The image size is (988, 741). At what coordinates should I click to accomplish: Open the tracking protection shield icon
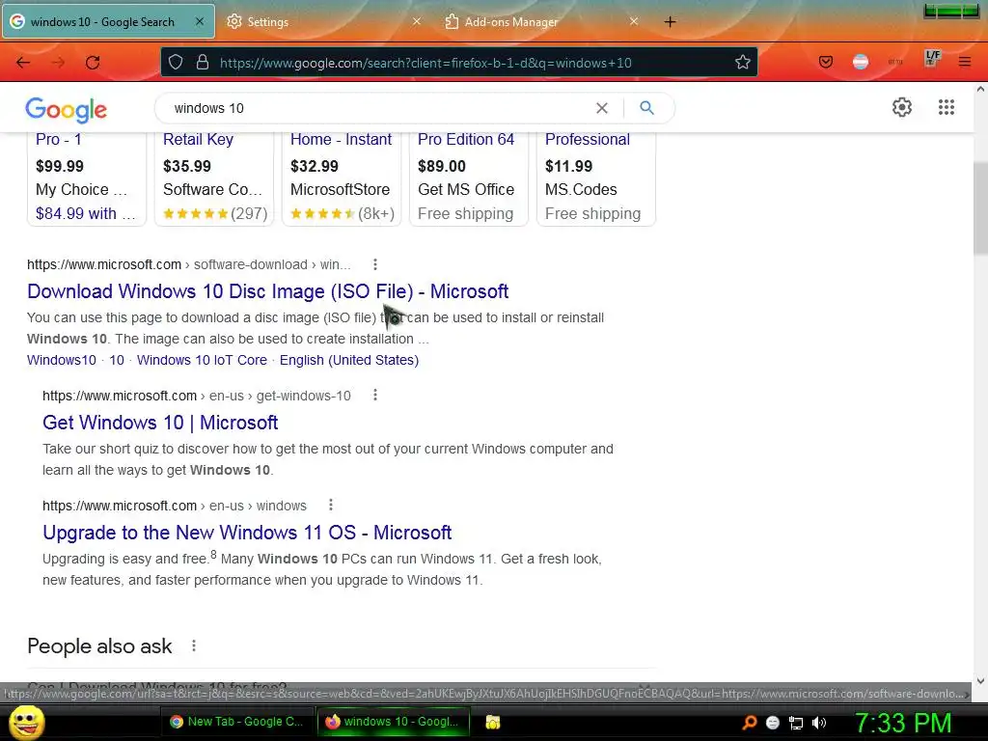tap(176, 63)
